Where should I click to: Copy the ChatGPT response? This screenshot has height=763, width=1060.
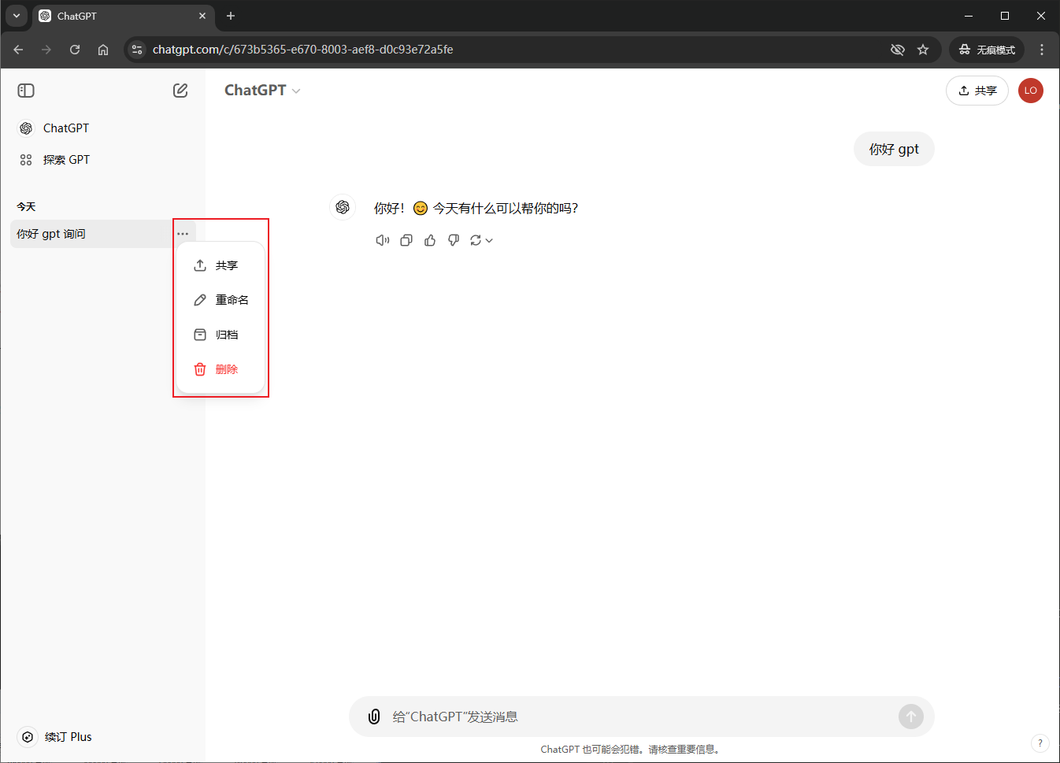coord(406,240)
